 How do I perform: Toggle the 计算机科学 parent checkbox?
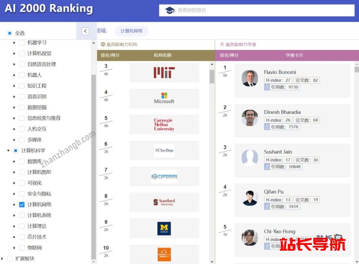click(x=16, y=151)
